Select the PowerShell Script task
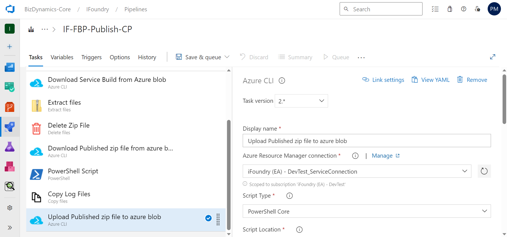507x237 pixels. click(126, 174)
